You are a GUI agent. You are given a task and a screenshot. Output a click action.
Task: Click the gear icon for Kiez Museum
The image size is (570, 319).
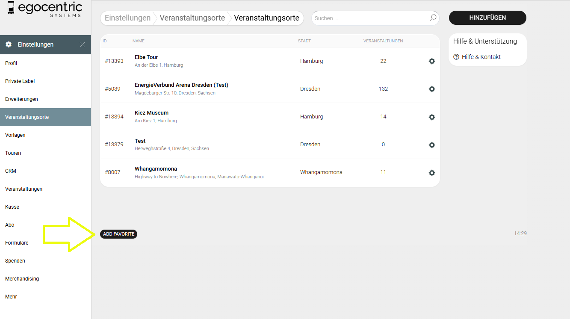431,117
